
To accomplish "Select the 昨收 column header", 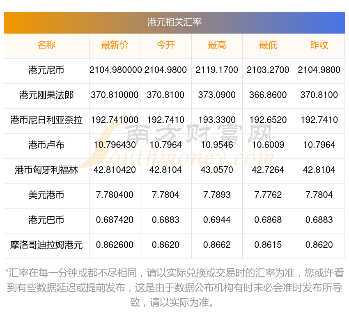I will pos(319,45).
